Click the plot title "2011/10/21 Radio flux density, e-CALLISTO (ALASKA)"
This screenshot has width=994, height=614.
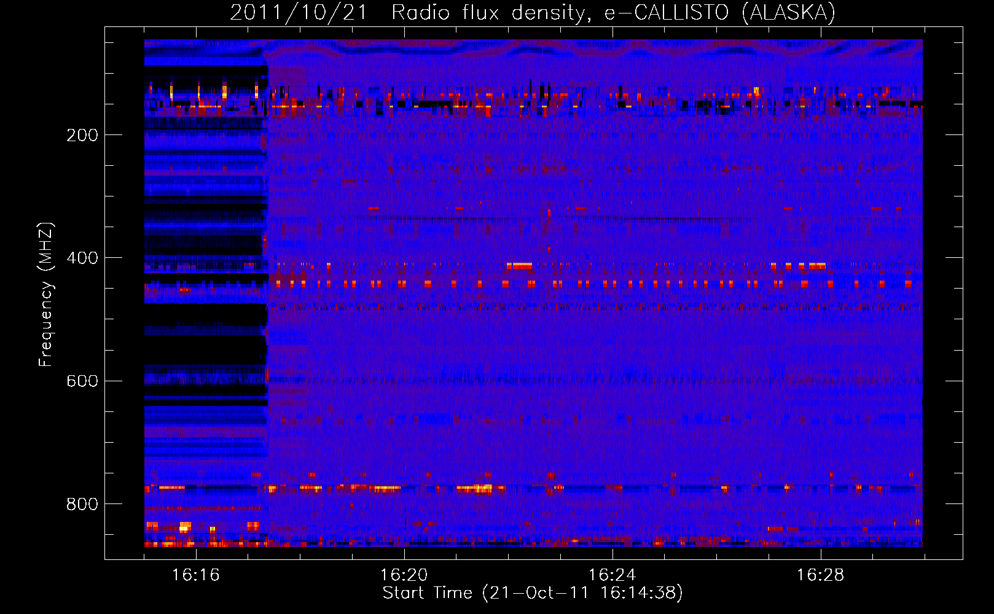pos(533,12)
